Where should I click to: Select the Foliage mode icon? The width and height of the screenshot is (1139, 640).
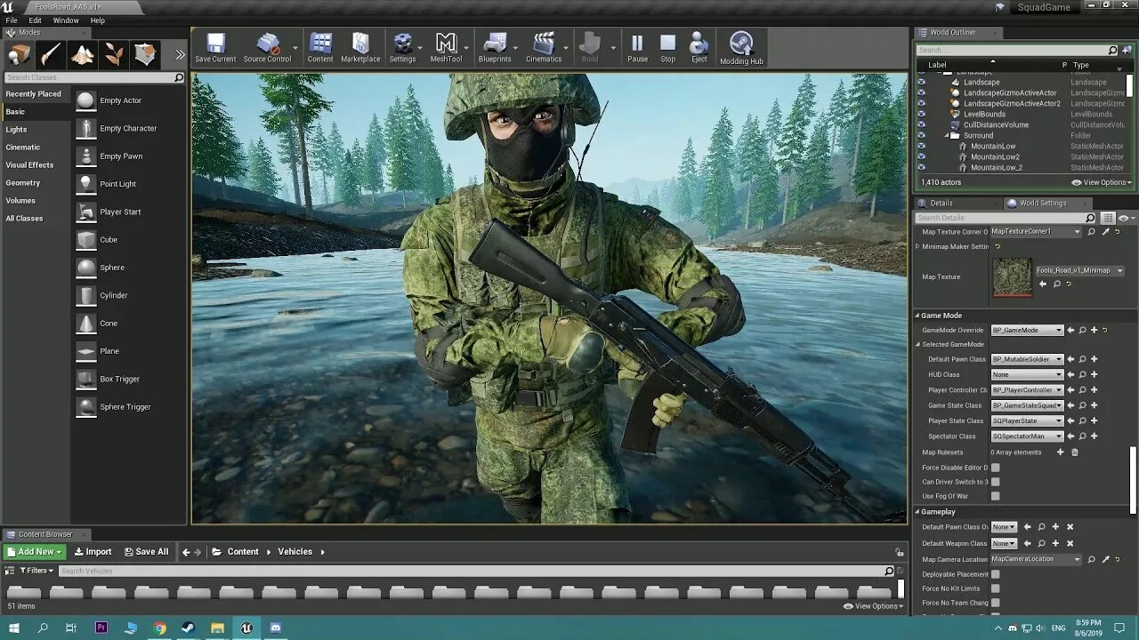(114, 55)
